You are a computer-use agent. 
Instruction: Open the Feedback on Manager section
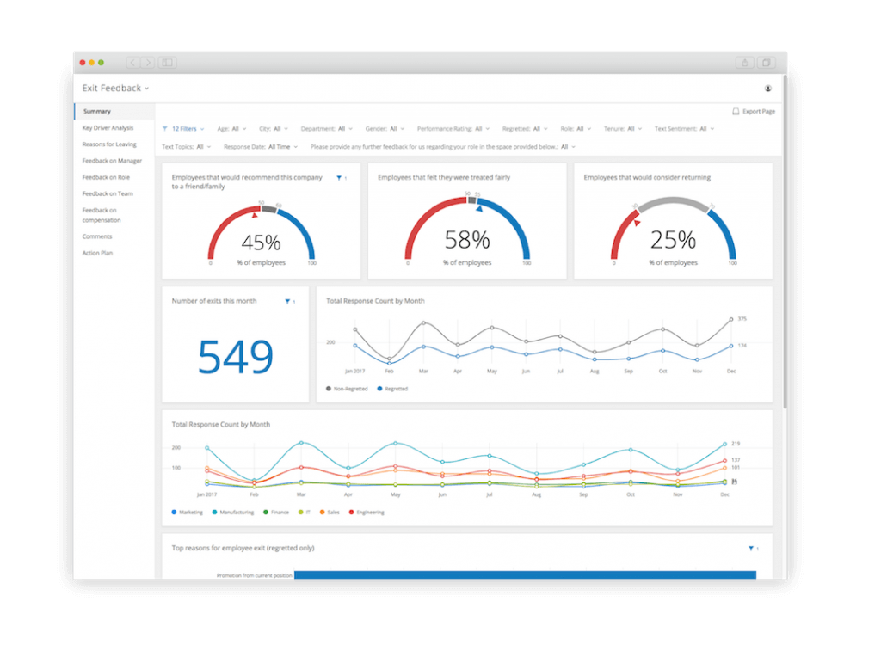coord(112,160)
